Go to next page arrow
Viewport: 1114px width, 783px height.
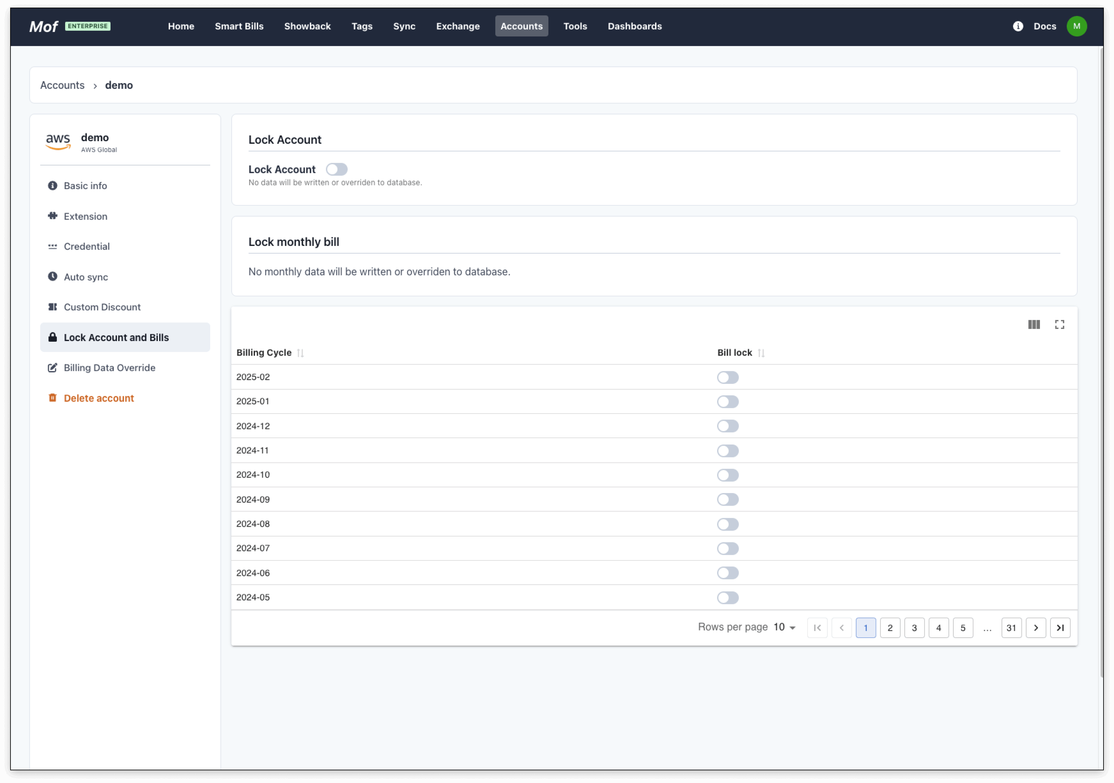(x=1036, y=628)
